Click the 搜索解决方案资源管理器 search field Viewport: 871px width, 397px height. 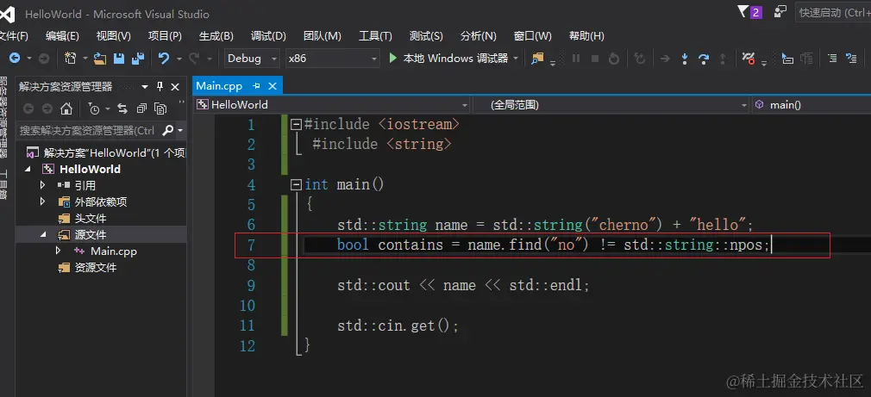click(88, 131)
